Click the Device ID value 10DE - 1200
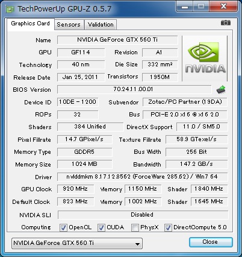Image resolution: width=242 pixels, height=257 pixels. pyautogui.click(x=78, y=102)
